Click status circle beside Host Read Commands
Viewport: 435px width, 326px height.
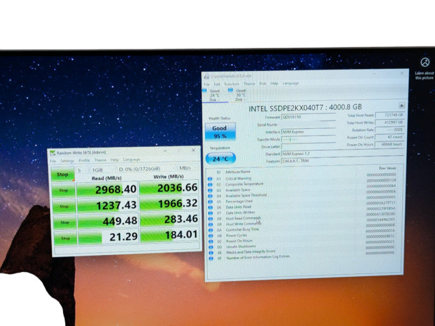(210, 219)
